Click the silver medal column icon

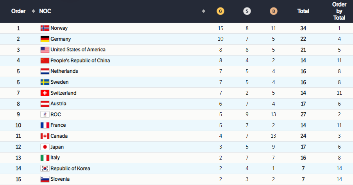coord(247,11)
